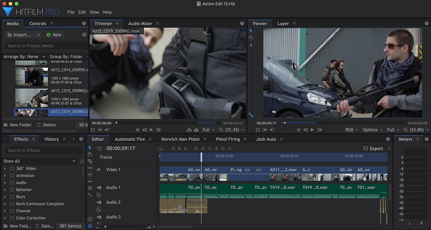Open the Editor timeline settings gear
431x230 pixels.
pos(90,219)
